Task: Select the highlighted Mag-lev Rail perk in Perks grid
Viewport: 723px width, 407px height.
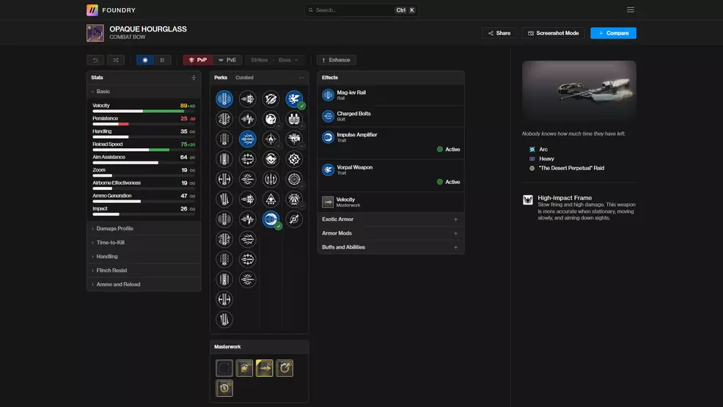Action: (224, 99)
